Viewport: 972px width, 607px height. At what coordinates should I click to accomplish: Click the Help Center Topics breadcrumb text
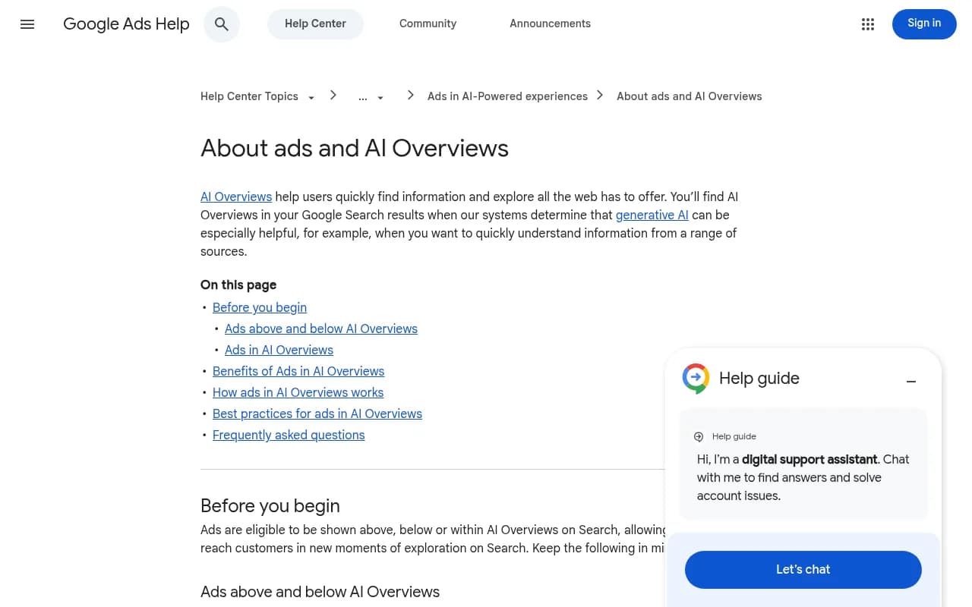pyautogui.click(x=249, y=96)
